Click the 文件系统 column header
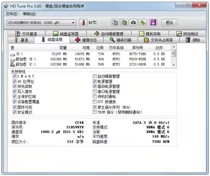 click(116, 48)
